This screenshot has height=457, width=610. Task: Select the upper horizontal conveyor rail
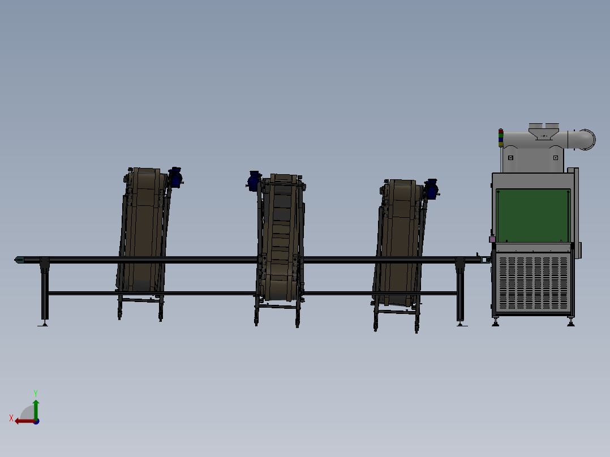click(x=253, y=260)
